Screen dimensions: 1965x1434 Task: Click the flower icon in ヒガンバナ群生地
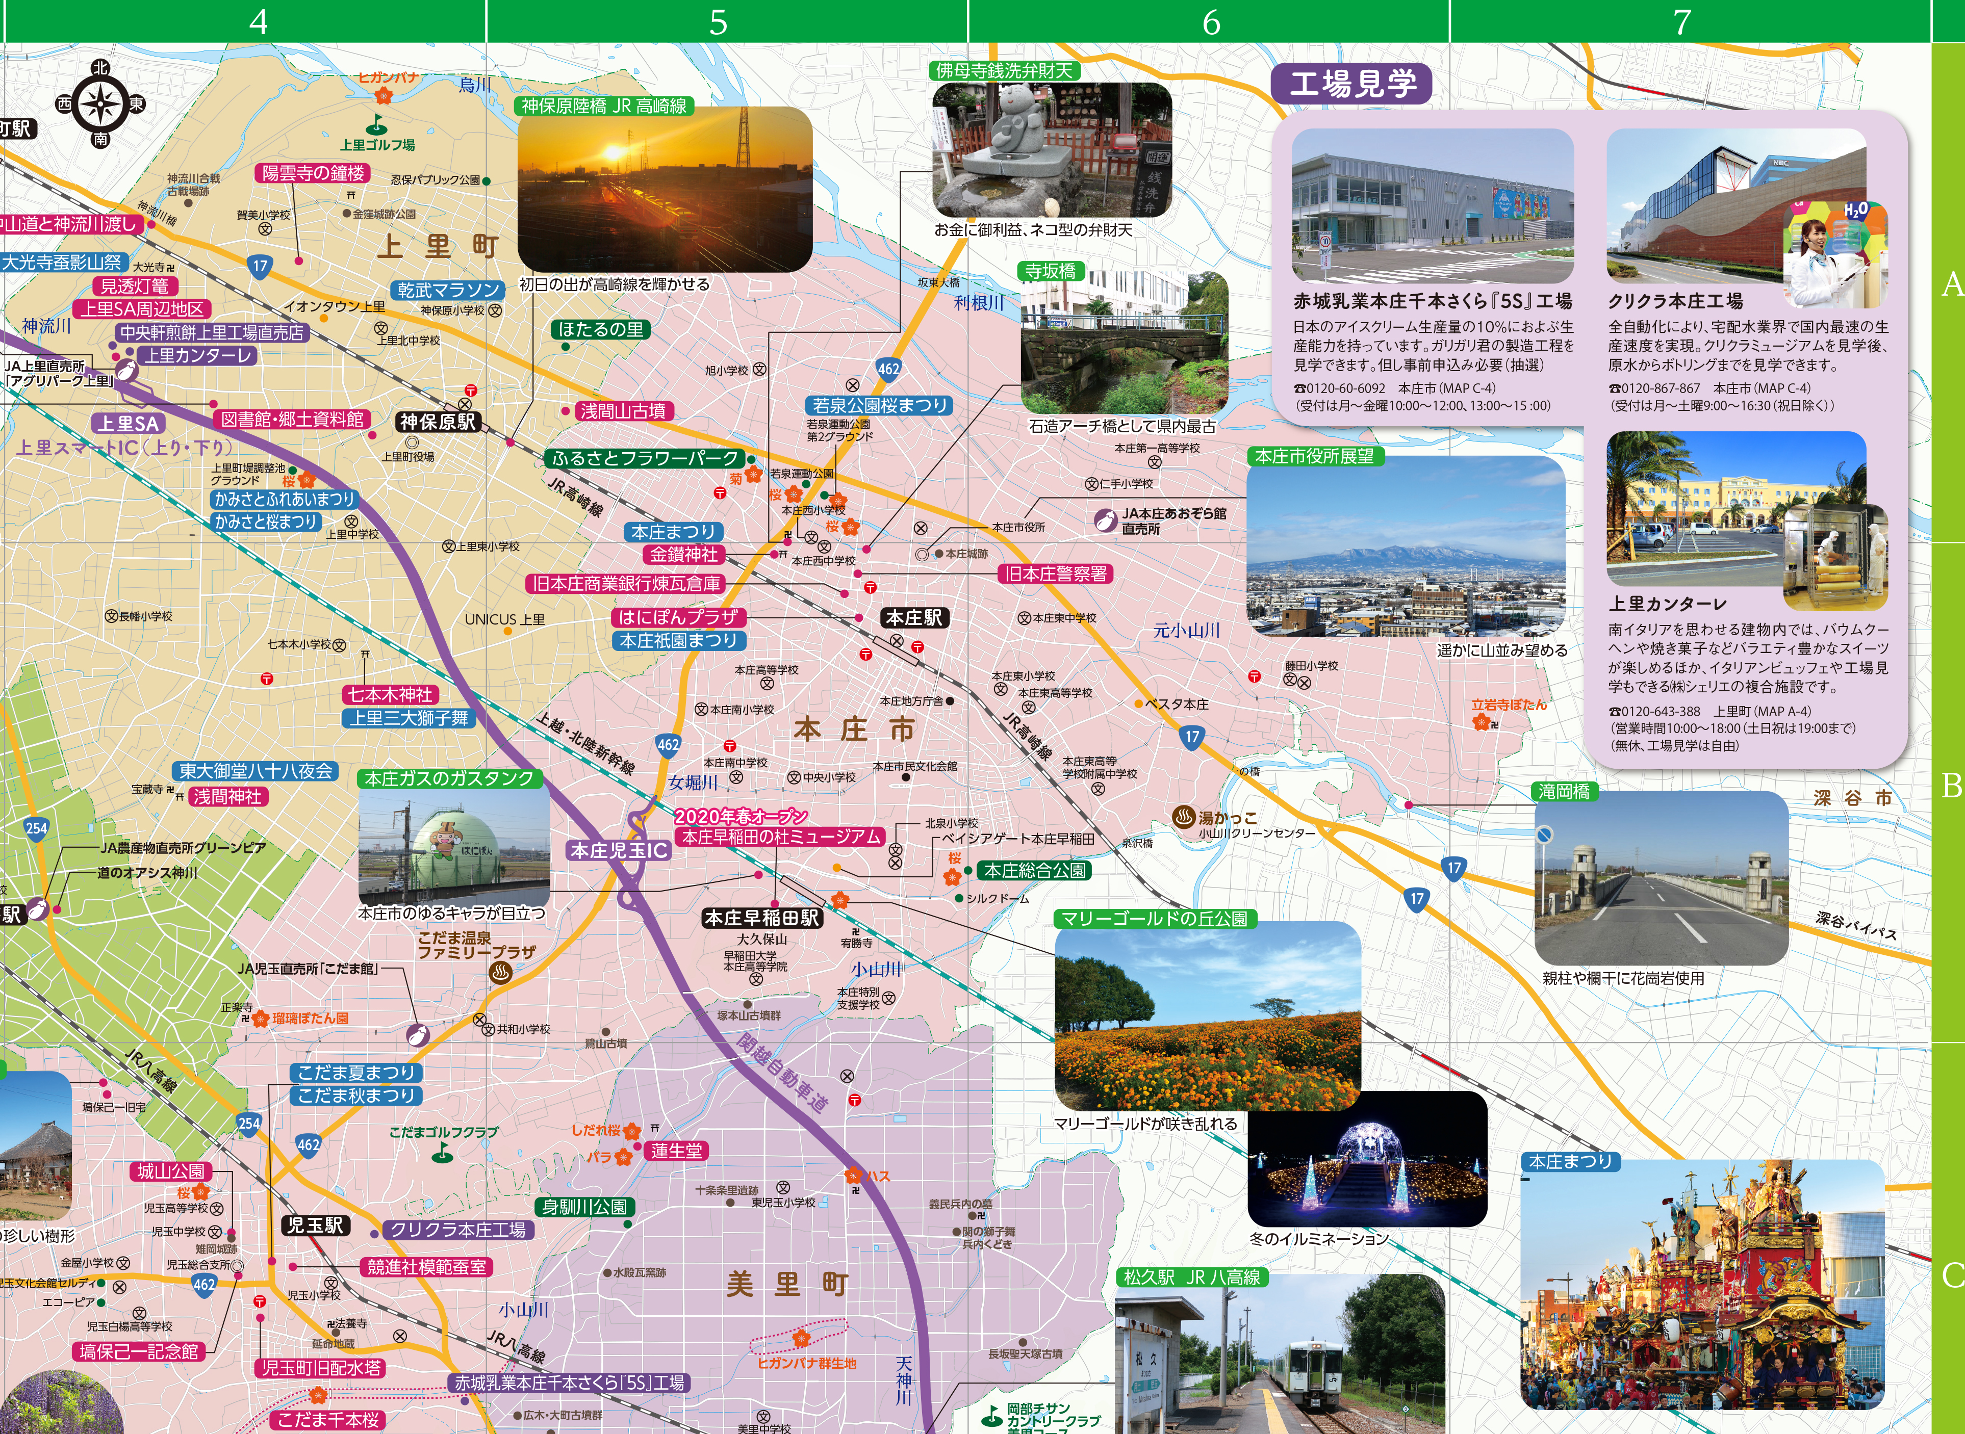point(802,1338)
